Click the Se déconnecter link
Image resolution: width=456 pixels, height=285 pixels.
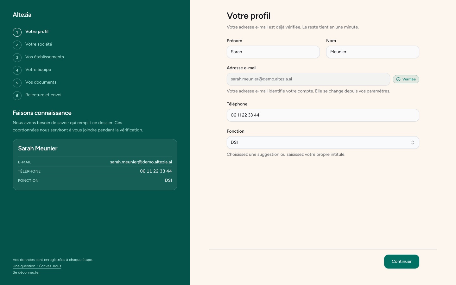(x=26, y=272)
